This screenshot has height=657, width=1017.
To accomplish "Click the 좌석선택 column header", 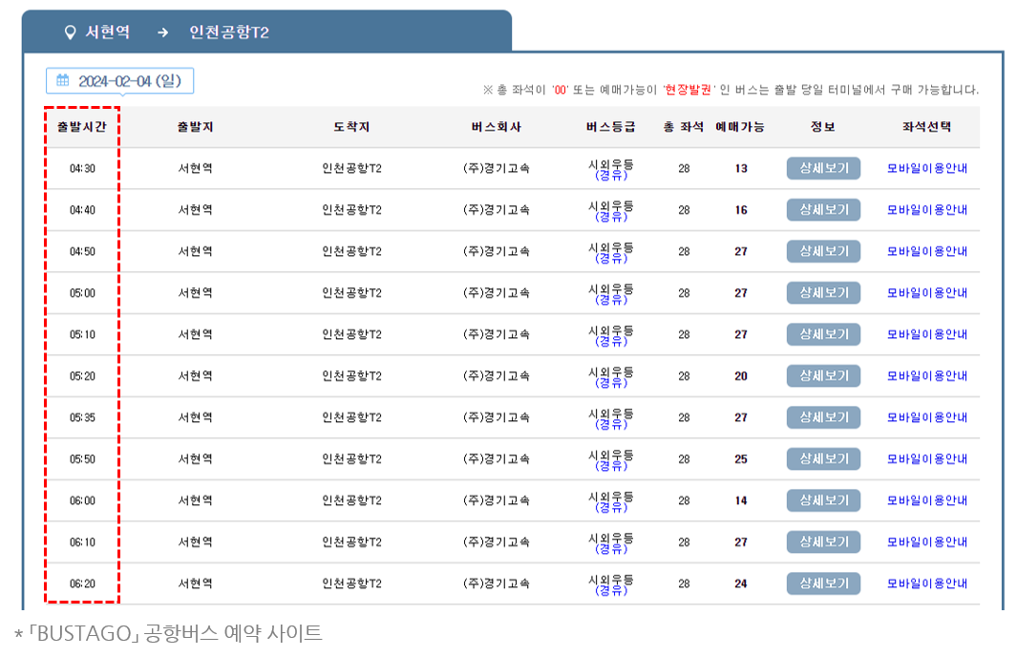I will tap(927, 126).
